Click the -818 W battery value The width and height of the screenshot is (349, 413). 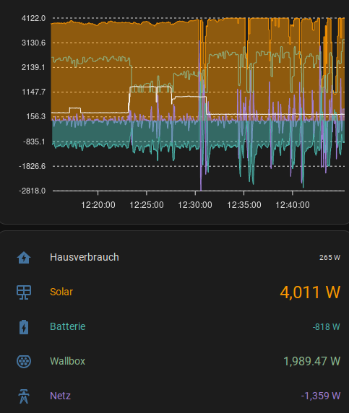[x=327, y=327]
